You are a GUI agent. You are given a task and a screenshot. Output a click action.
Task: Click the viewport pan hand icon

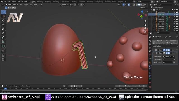(x=145, y=25)
